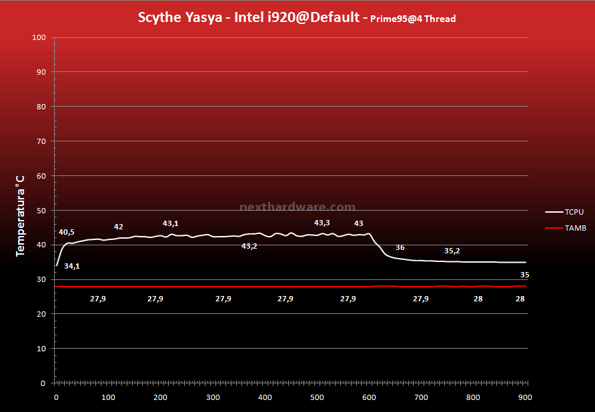Image resolution: width=595 pixels, height=412 pixels.
Task: Click the 43,2 data label
Action: point(249,246)
